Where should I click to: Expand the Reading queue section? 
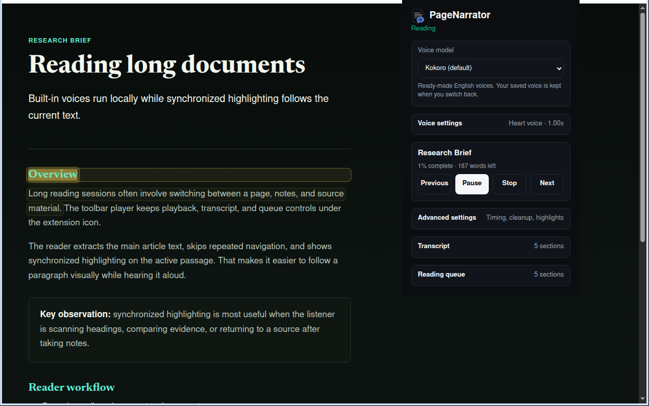pos(490,275)
